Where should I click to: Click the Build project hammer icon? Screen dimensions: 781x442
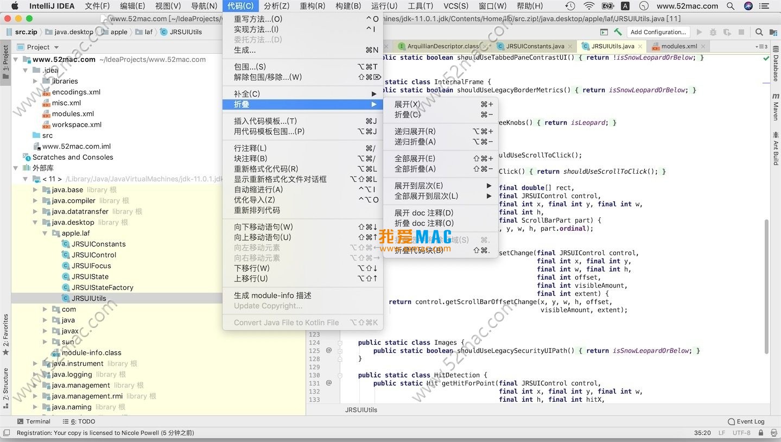click(x=618, y=32)
